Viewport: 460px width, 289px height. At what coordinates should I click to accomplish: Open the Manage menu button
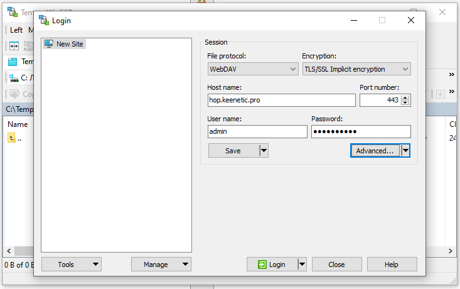point(161,264)
